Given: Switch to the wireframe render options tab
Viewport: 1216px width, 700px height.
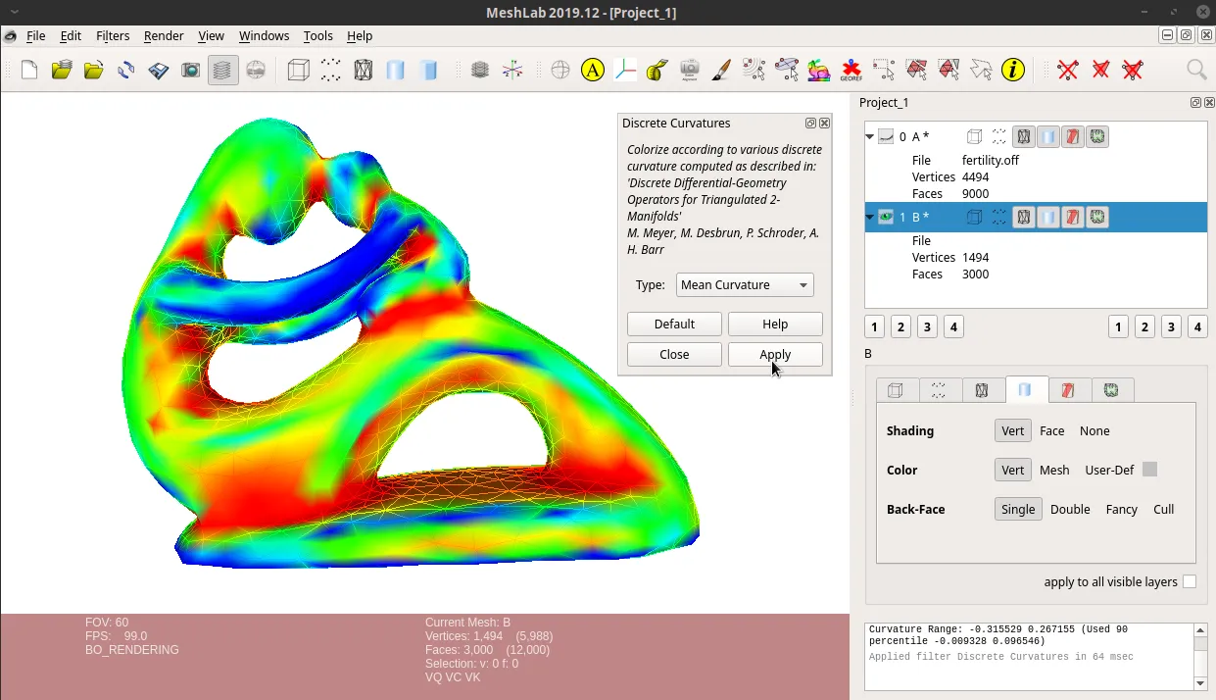Looking at the screenshot, I should tap(982, 390).
